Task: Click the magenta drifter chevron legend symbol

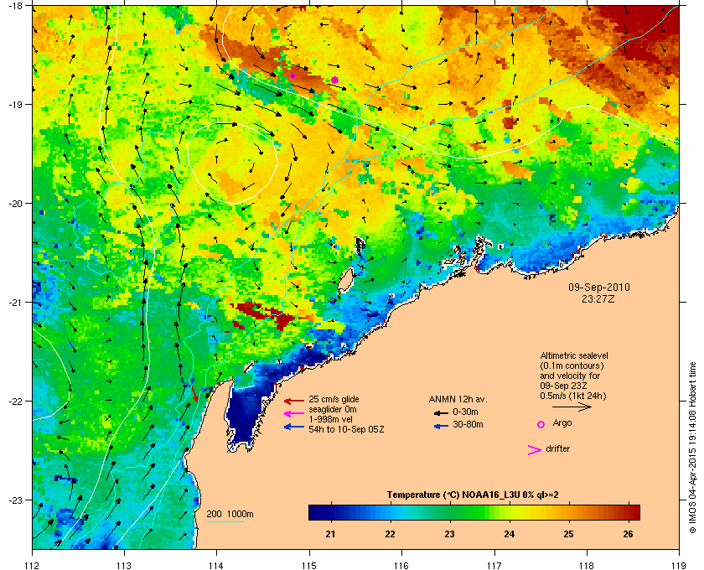Action: click(535, 450)
